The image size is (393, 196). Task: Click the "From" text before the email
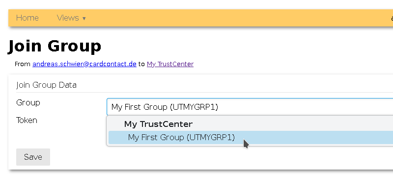point(23,64)
